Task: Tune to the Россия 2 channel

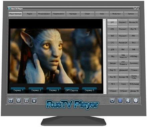Action: 123,29
